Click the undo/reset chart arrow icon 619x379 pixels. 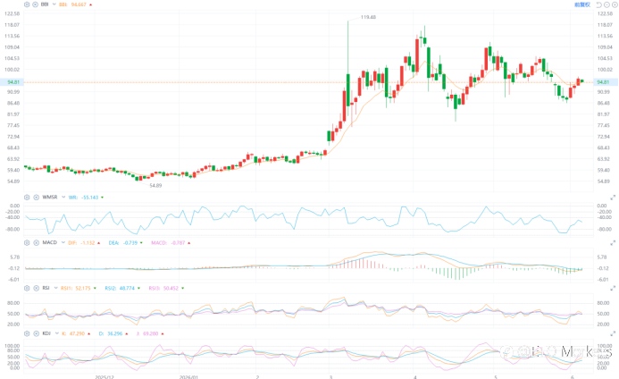[x=598, y=4]
